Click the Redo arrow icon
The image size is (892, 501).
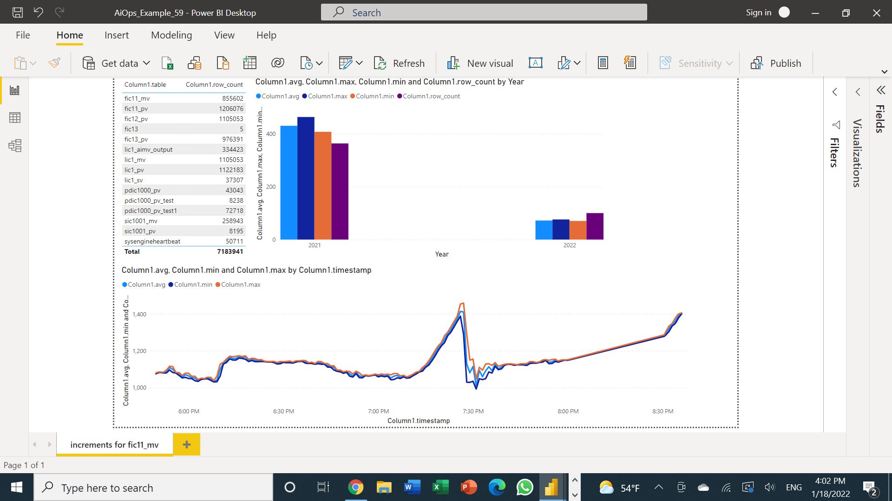coord(59,13)
